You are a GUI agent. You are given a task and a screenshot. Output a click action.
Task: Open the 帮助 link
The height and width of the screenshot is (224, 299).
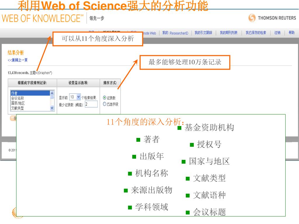point(292,33)
